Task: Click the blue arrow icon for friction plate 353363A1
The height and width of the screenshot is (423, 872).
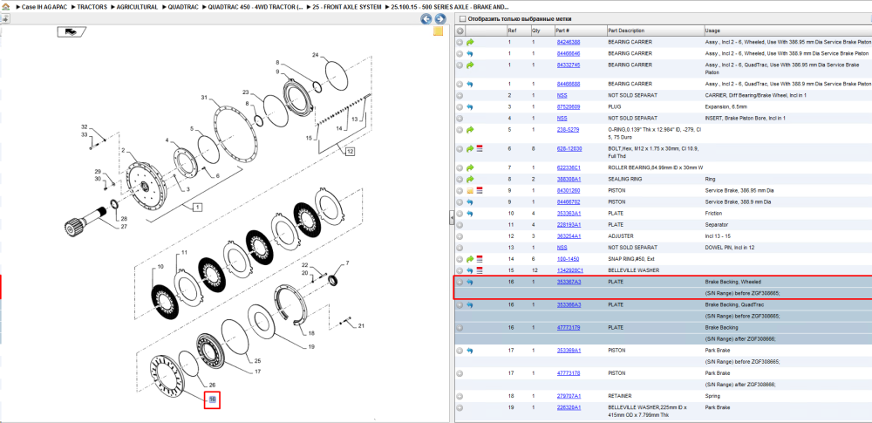Action: [x=470, y=213]
